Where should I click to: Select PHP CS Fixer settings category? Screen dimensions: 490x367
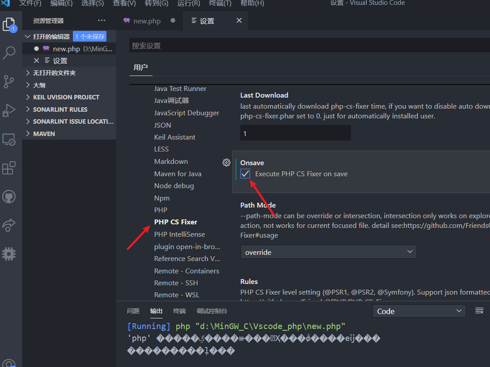point(175,222)
